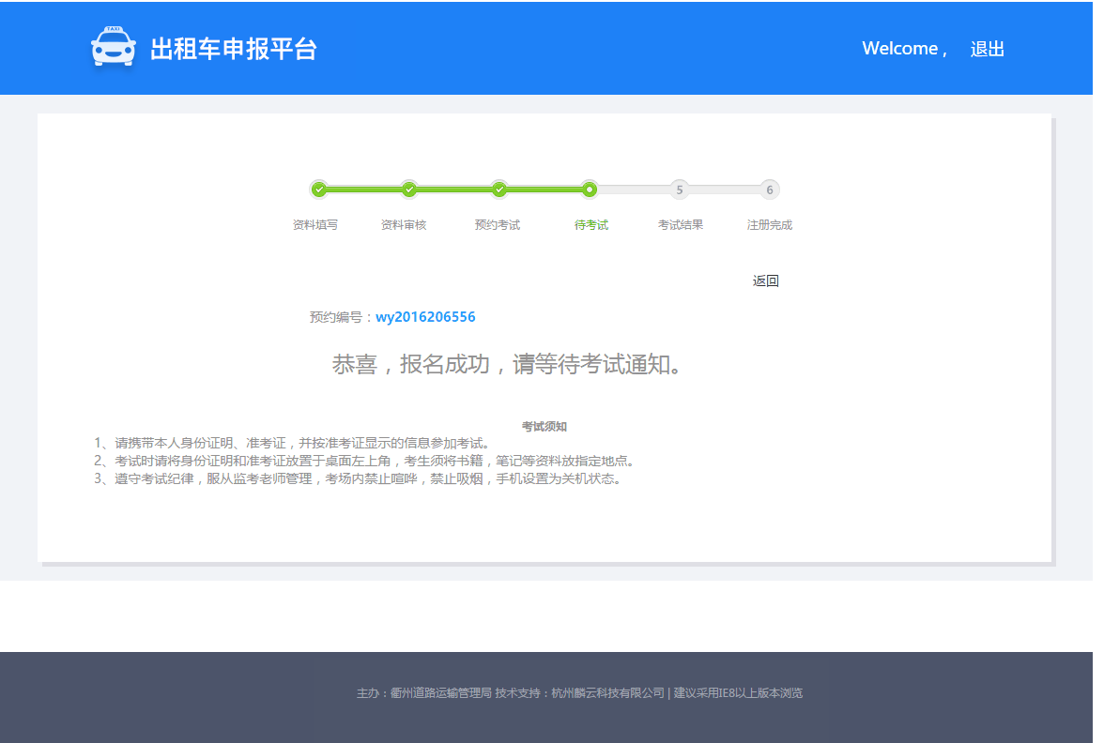Viewport: 1104px width, 743px height.
Task: Select the completed step circle above 资料审核
Action: 409,190
